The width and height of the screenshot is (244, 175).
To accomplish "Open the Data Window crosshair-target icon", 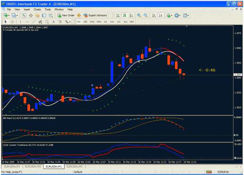I will [31, 15].
